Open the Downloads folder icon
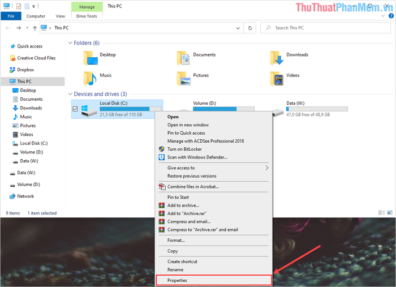This screenshot has width=396, height=287. [277, 58]
